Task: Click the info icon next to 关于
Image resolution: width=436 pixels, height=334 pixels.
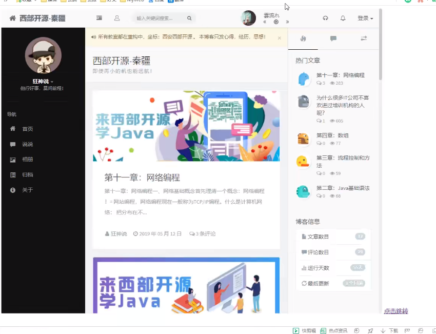Action: [x=12, y=190]
